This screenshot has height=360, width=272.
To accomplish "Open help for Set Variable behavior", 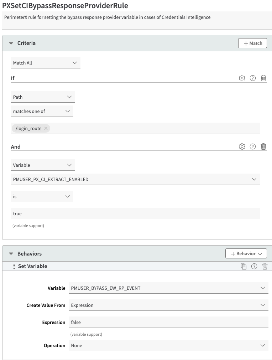I will click(x=254, y=266).
